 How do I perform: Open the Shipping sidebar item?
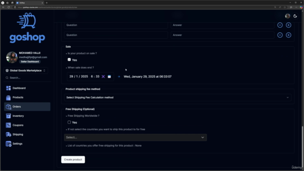(x=27, y=134)
